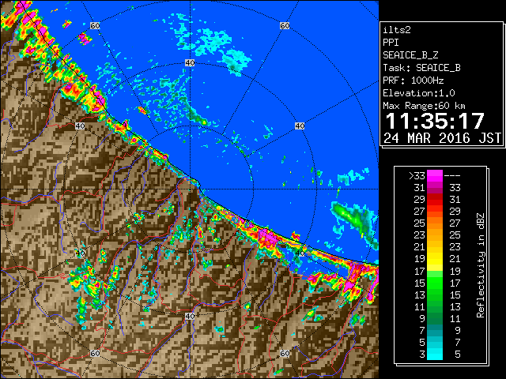Click the 11:35:17 timestamp
The image size is (506, 379).
click(435, 121)
